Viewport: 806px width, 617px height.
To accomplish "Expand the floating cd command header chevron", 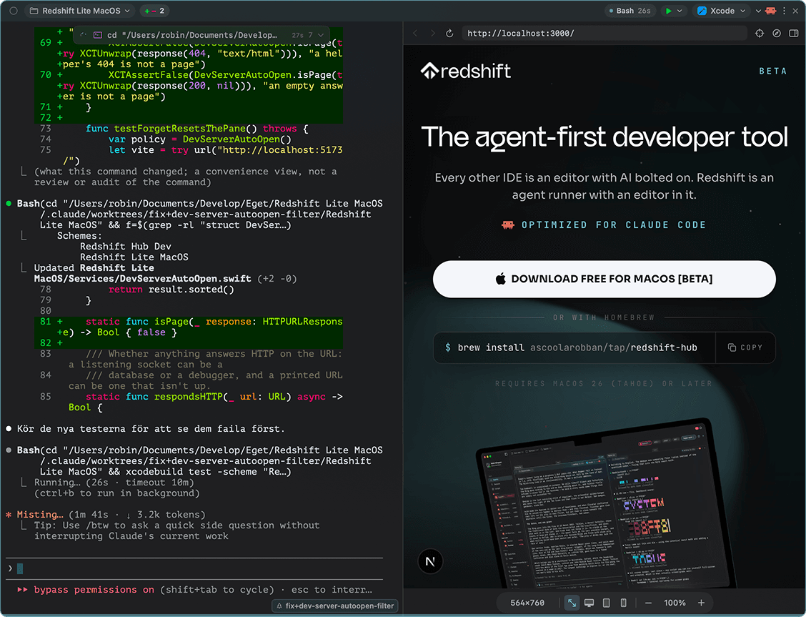I will coord(321,36).
